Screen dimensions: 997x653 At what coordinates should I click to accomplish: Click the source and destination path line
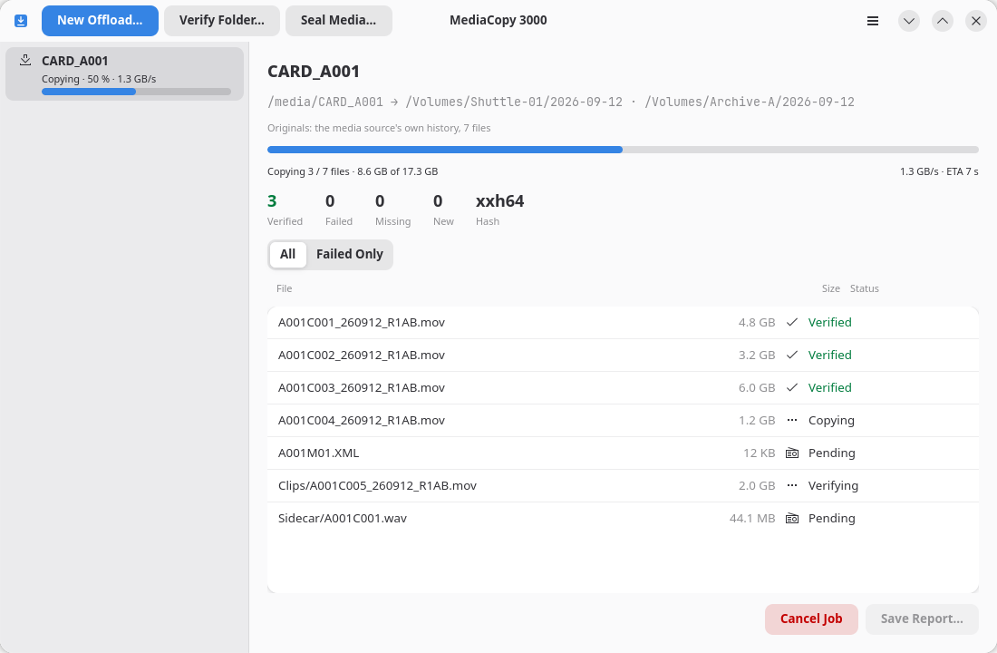561,102
